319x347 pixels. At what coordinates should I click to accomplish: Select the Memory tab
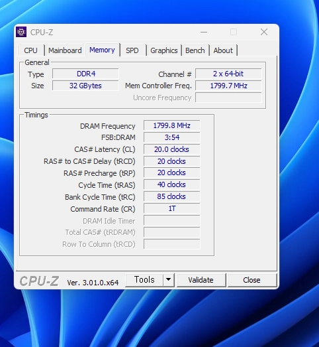click(x=102, y=50)
